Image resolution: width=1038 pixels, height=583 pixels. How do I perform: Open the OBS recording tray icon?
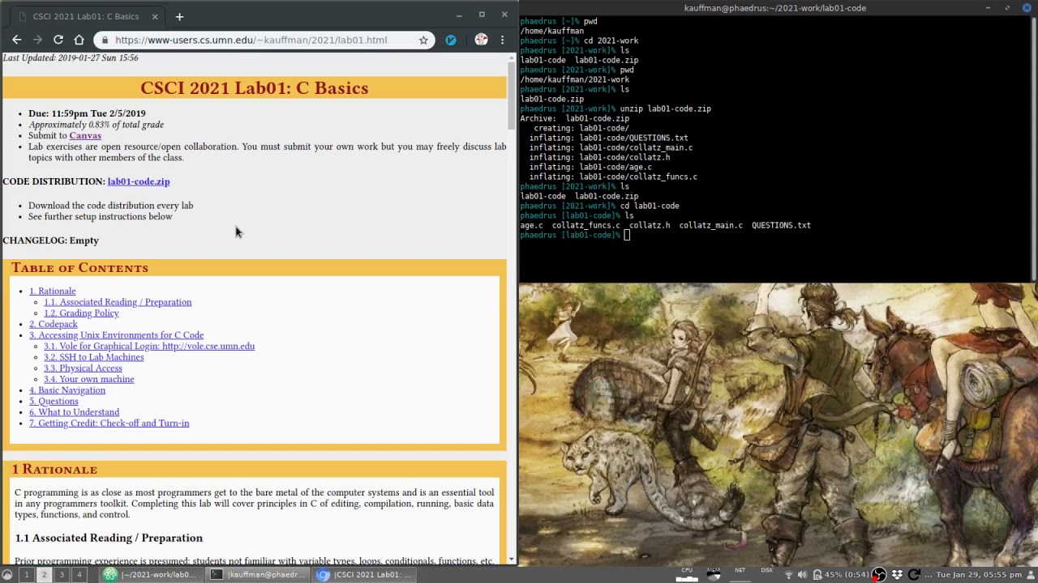879,575
